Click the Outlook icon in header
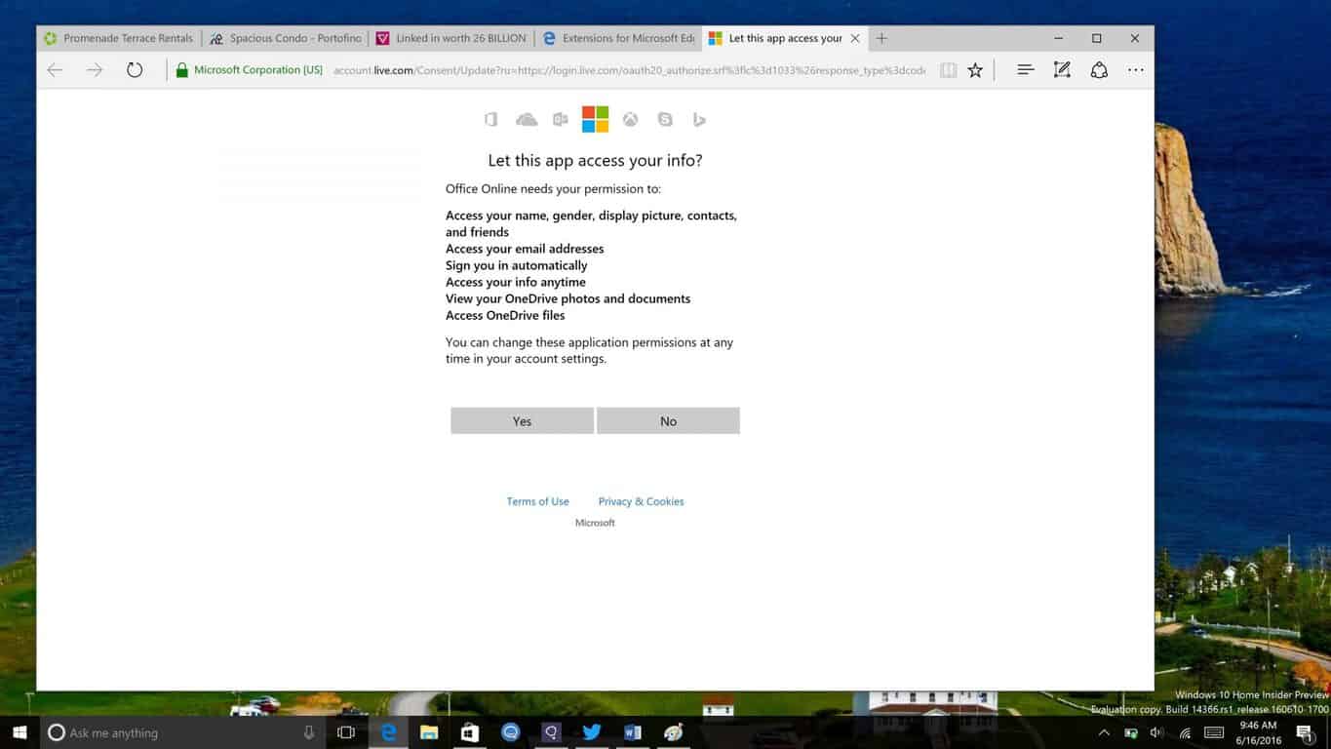The image size is (1331, 749). coord(561,119)
